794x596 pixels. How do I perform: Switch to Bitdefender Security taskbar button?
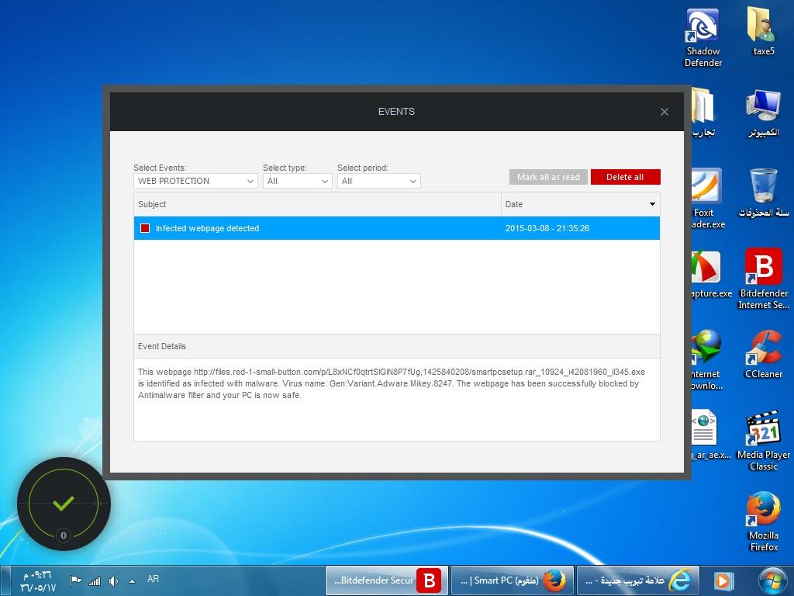(x=387, y=580)
